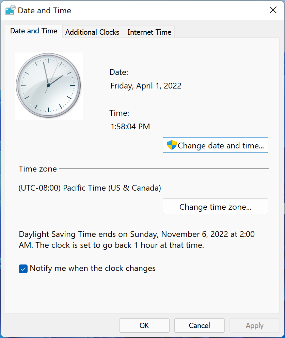Click the time reading 1:58:04 PM

(130, 127)
